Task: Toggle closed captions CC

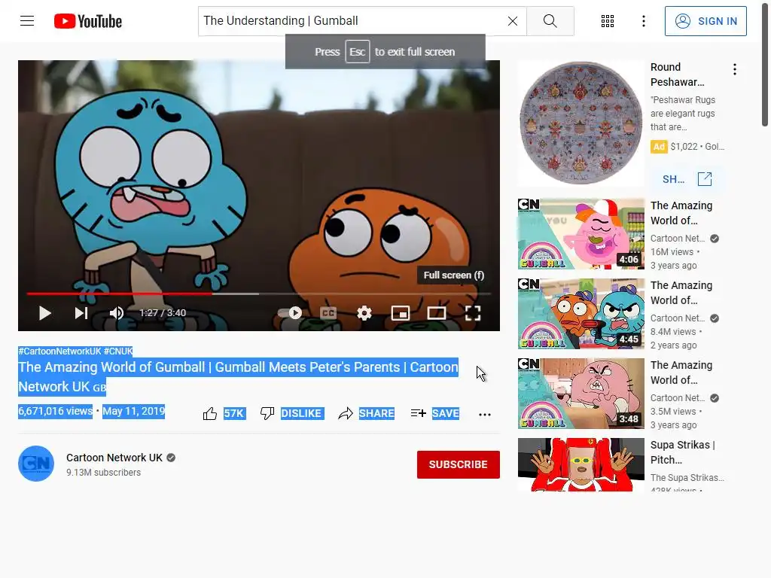Action: pos(328,313)
